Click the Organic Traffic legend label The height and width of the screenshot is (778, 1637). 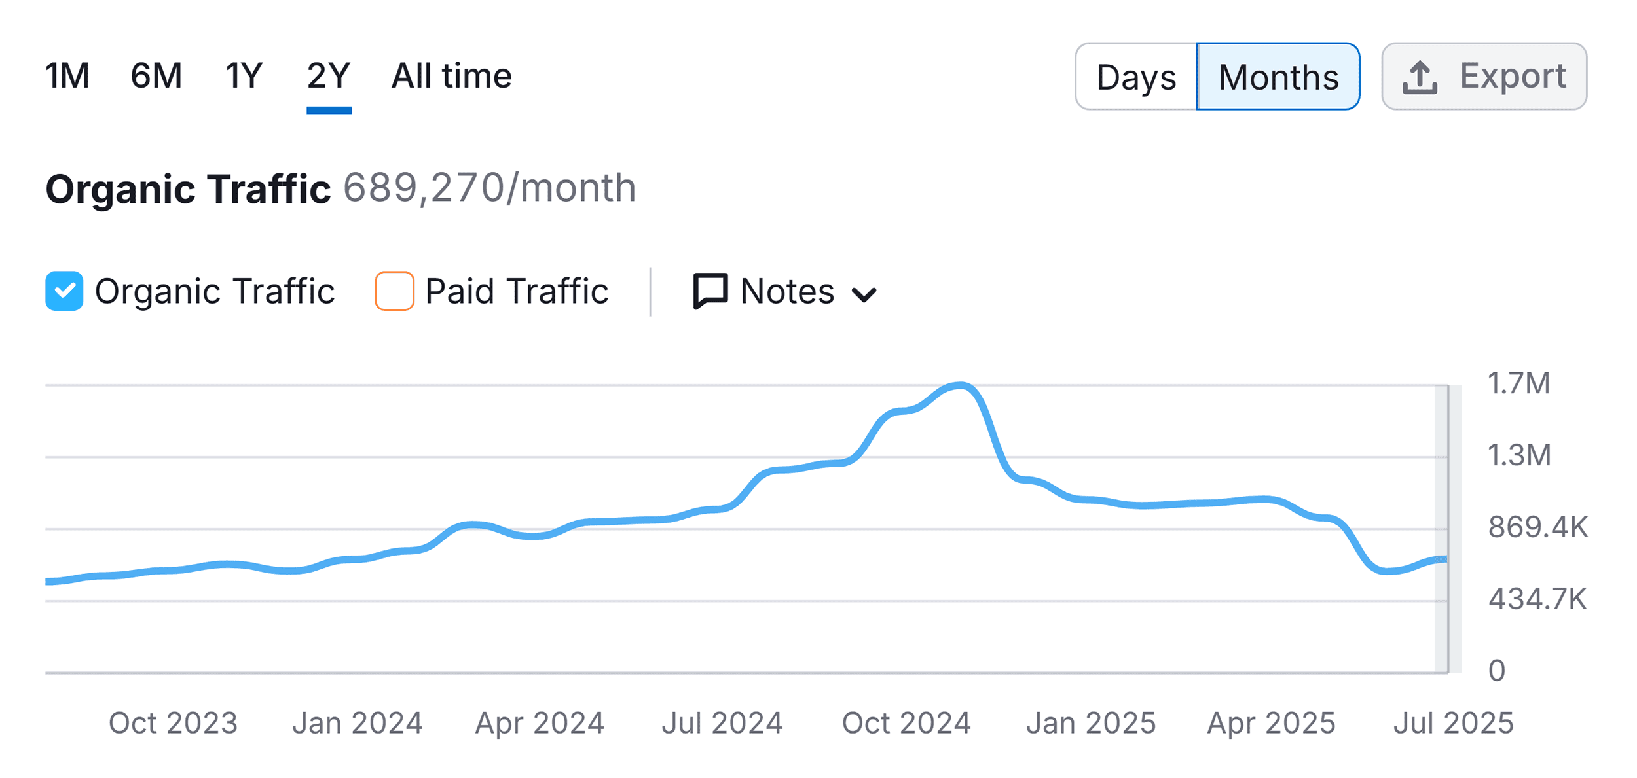214,291
